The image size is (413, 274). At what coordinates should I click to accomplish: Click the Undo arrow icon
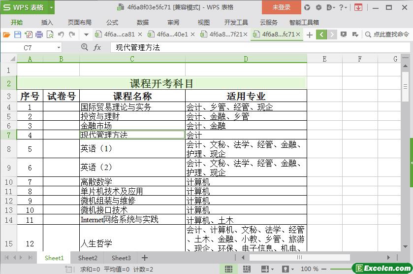pos(61,34)
